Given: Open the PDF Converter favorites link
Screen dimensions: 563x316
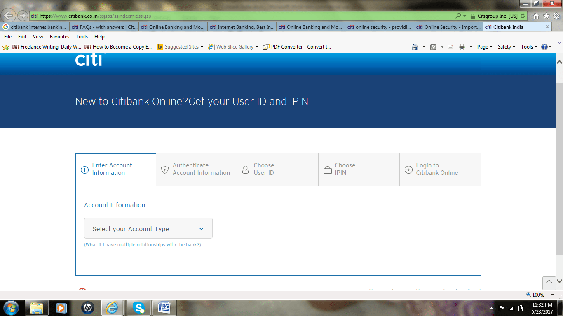Looking at the screenshot, I should pyautogui.click(x=297, y=47).
